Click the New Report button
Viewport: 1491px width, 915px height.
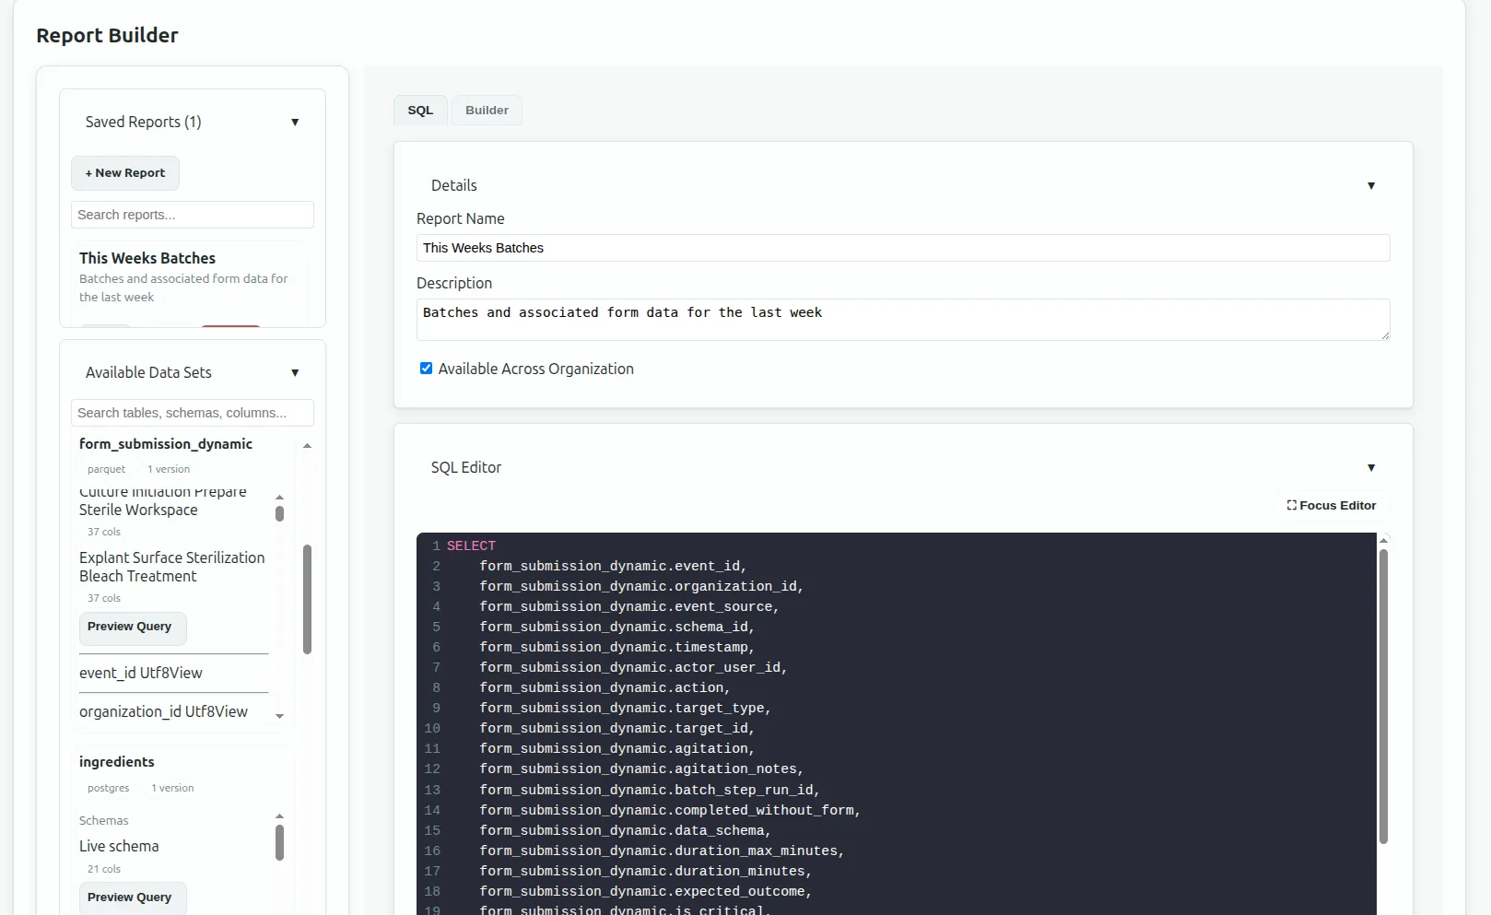coord(125,173)
